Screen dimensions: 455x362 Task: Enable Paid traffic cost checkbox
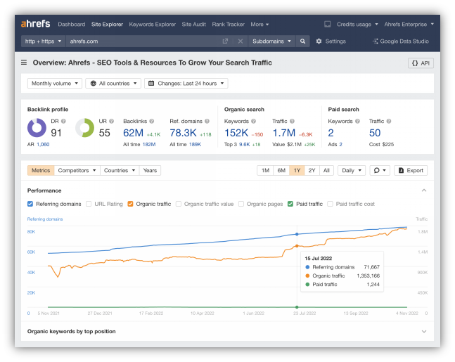pos(330,204)
